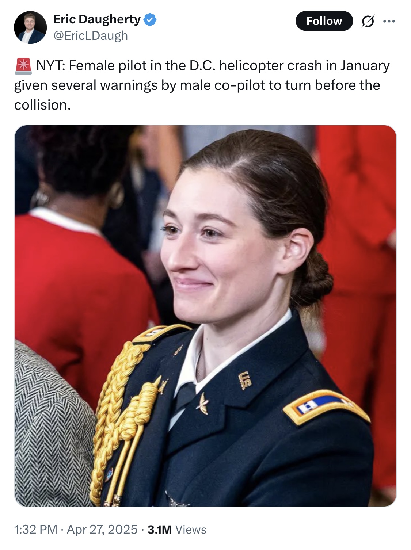The image size is (411, 550).
Task: Click the blue verified checkmark badge
Action: click(x=150, y=20)
